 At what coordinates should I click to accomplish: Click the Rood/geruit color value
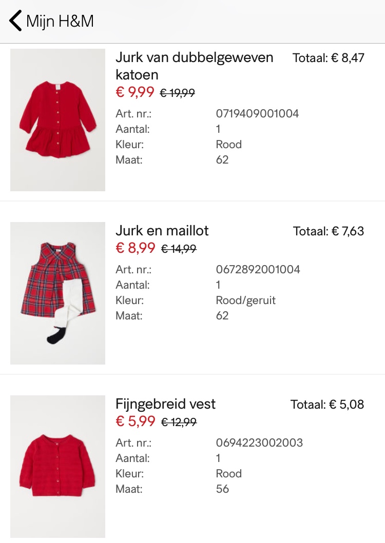click(245, 300)
